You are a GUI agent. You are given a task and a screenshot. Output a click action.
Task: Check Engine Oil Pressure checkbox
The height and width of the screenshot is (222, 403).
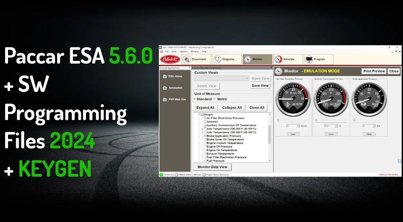[205, 147]
